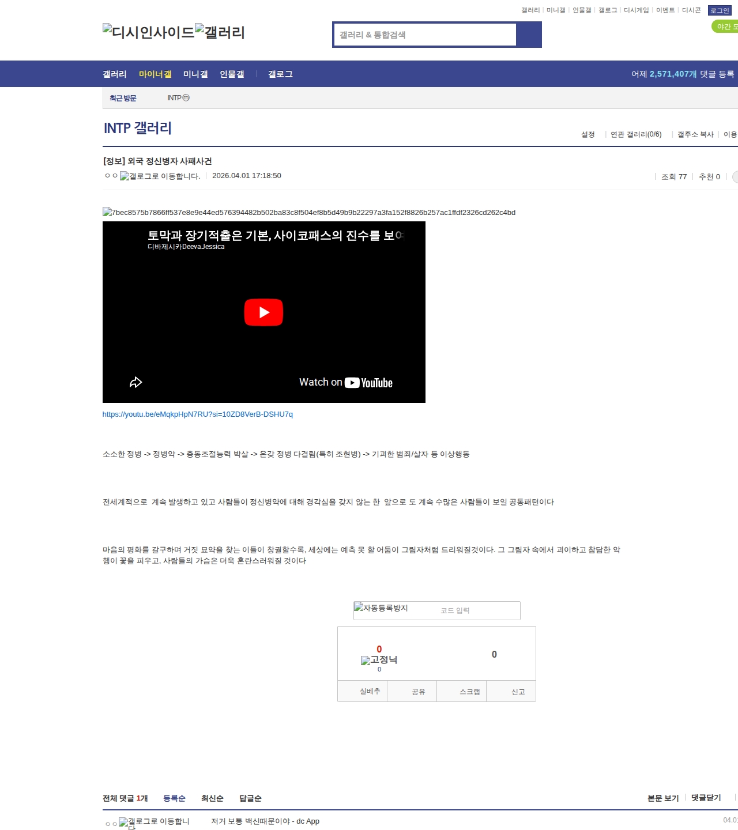The image size is (738, 830).
Task: Click the minor gallery badge beside INTP
Action: pos(186,98)
